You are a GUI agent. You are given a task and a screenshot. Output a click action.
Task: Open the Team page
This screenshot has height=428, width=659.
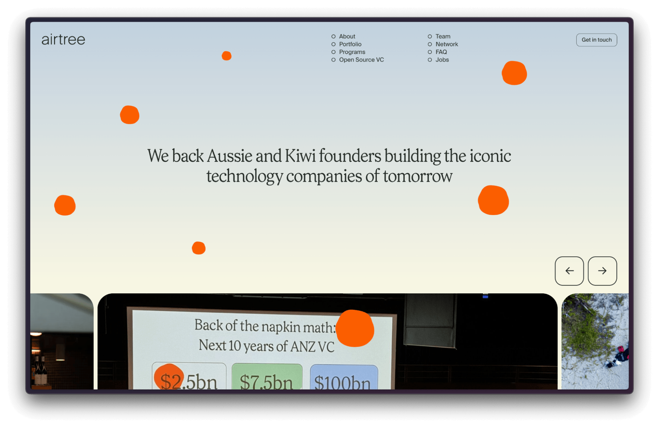443,37
